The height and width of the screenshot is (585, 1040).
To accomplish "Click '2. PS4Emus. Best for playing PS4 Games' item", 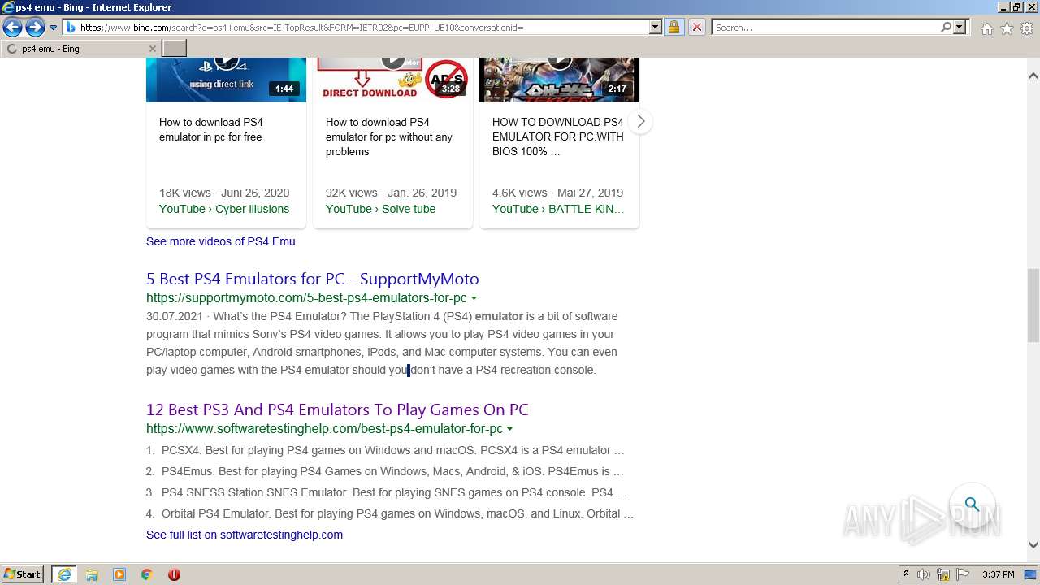I will coord(385,471).
